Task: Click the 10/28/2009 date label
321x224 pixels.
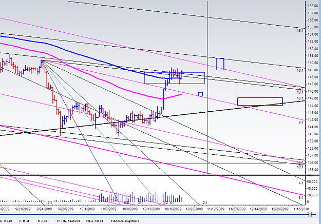Action: [x=194, y=209]
